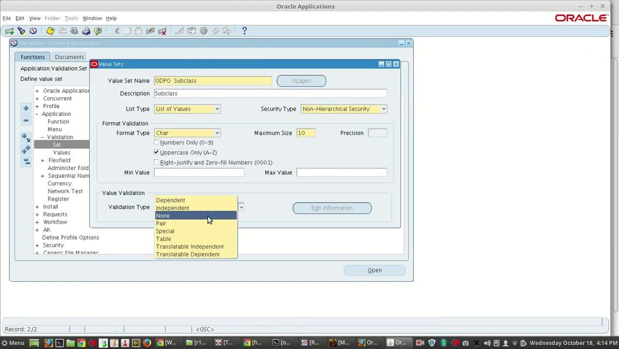Click the Value Set Name field
The width and height of the screenshot is (619, 349).
click(213, 81)
